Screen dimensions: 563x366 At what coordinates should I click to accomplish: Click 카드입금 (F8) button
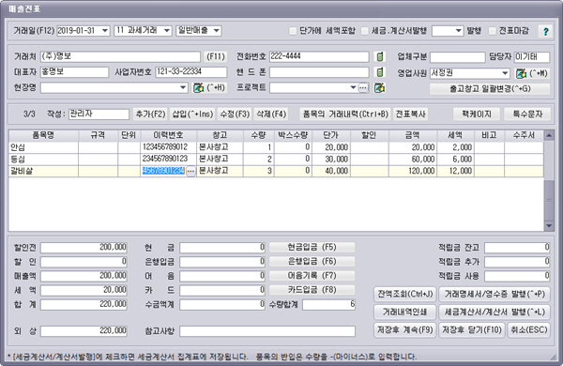click(312, 290)
